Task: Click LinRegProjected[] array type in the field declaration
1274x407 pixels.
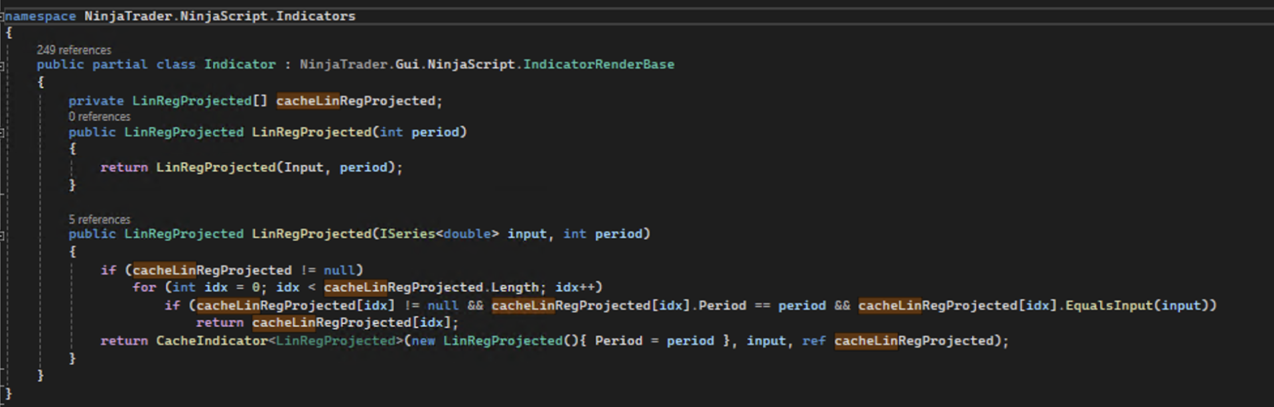Action: point(200,101)
